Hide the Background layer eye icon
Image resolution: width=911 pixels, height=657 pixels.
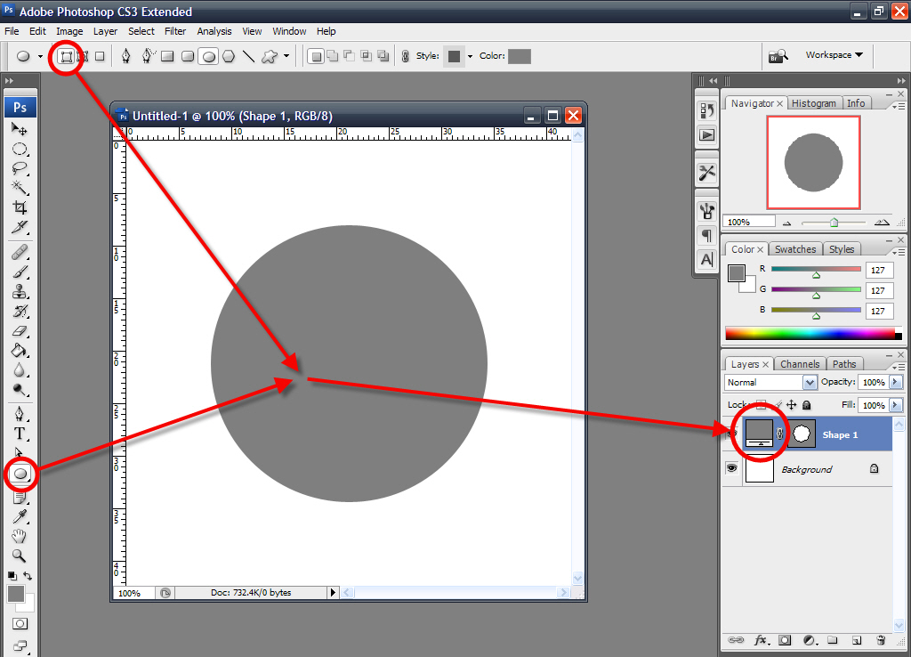[731, 468]
